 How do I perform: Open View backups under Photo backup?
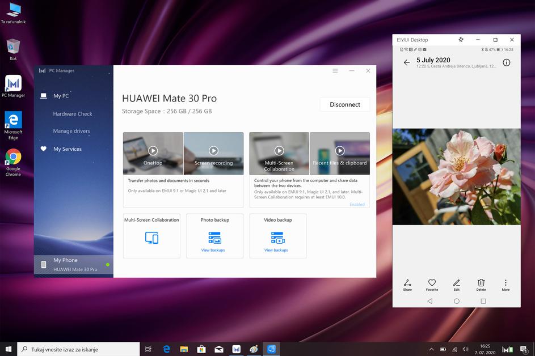(213, 250)
